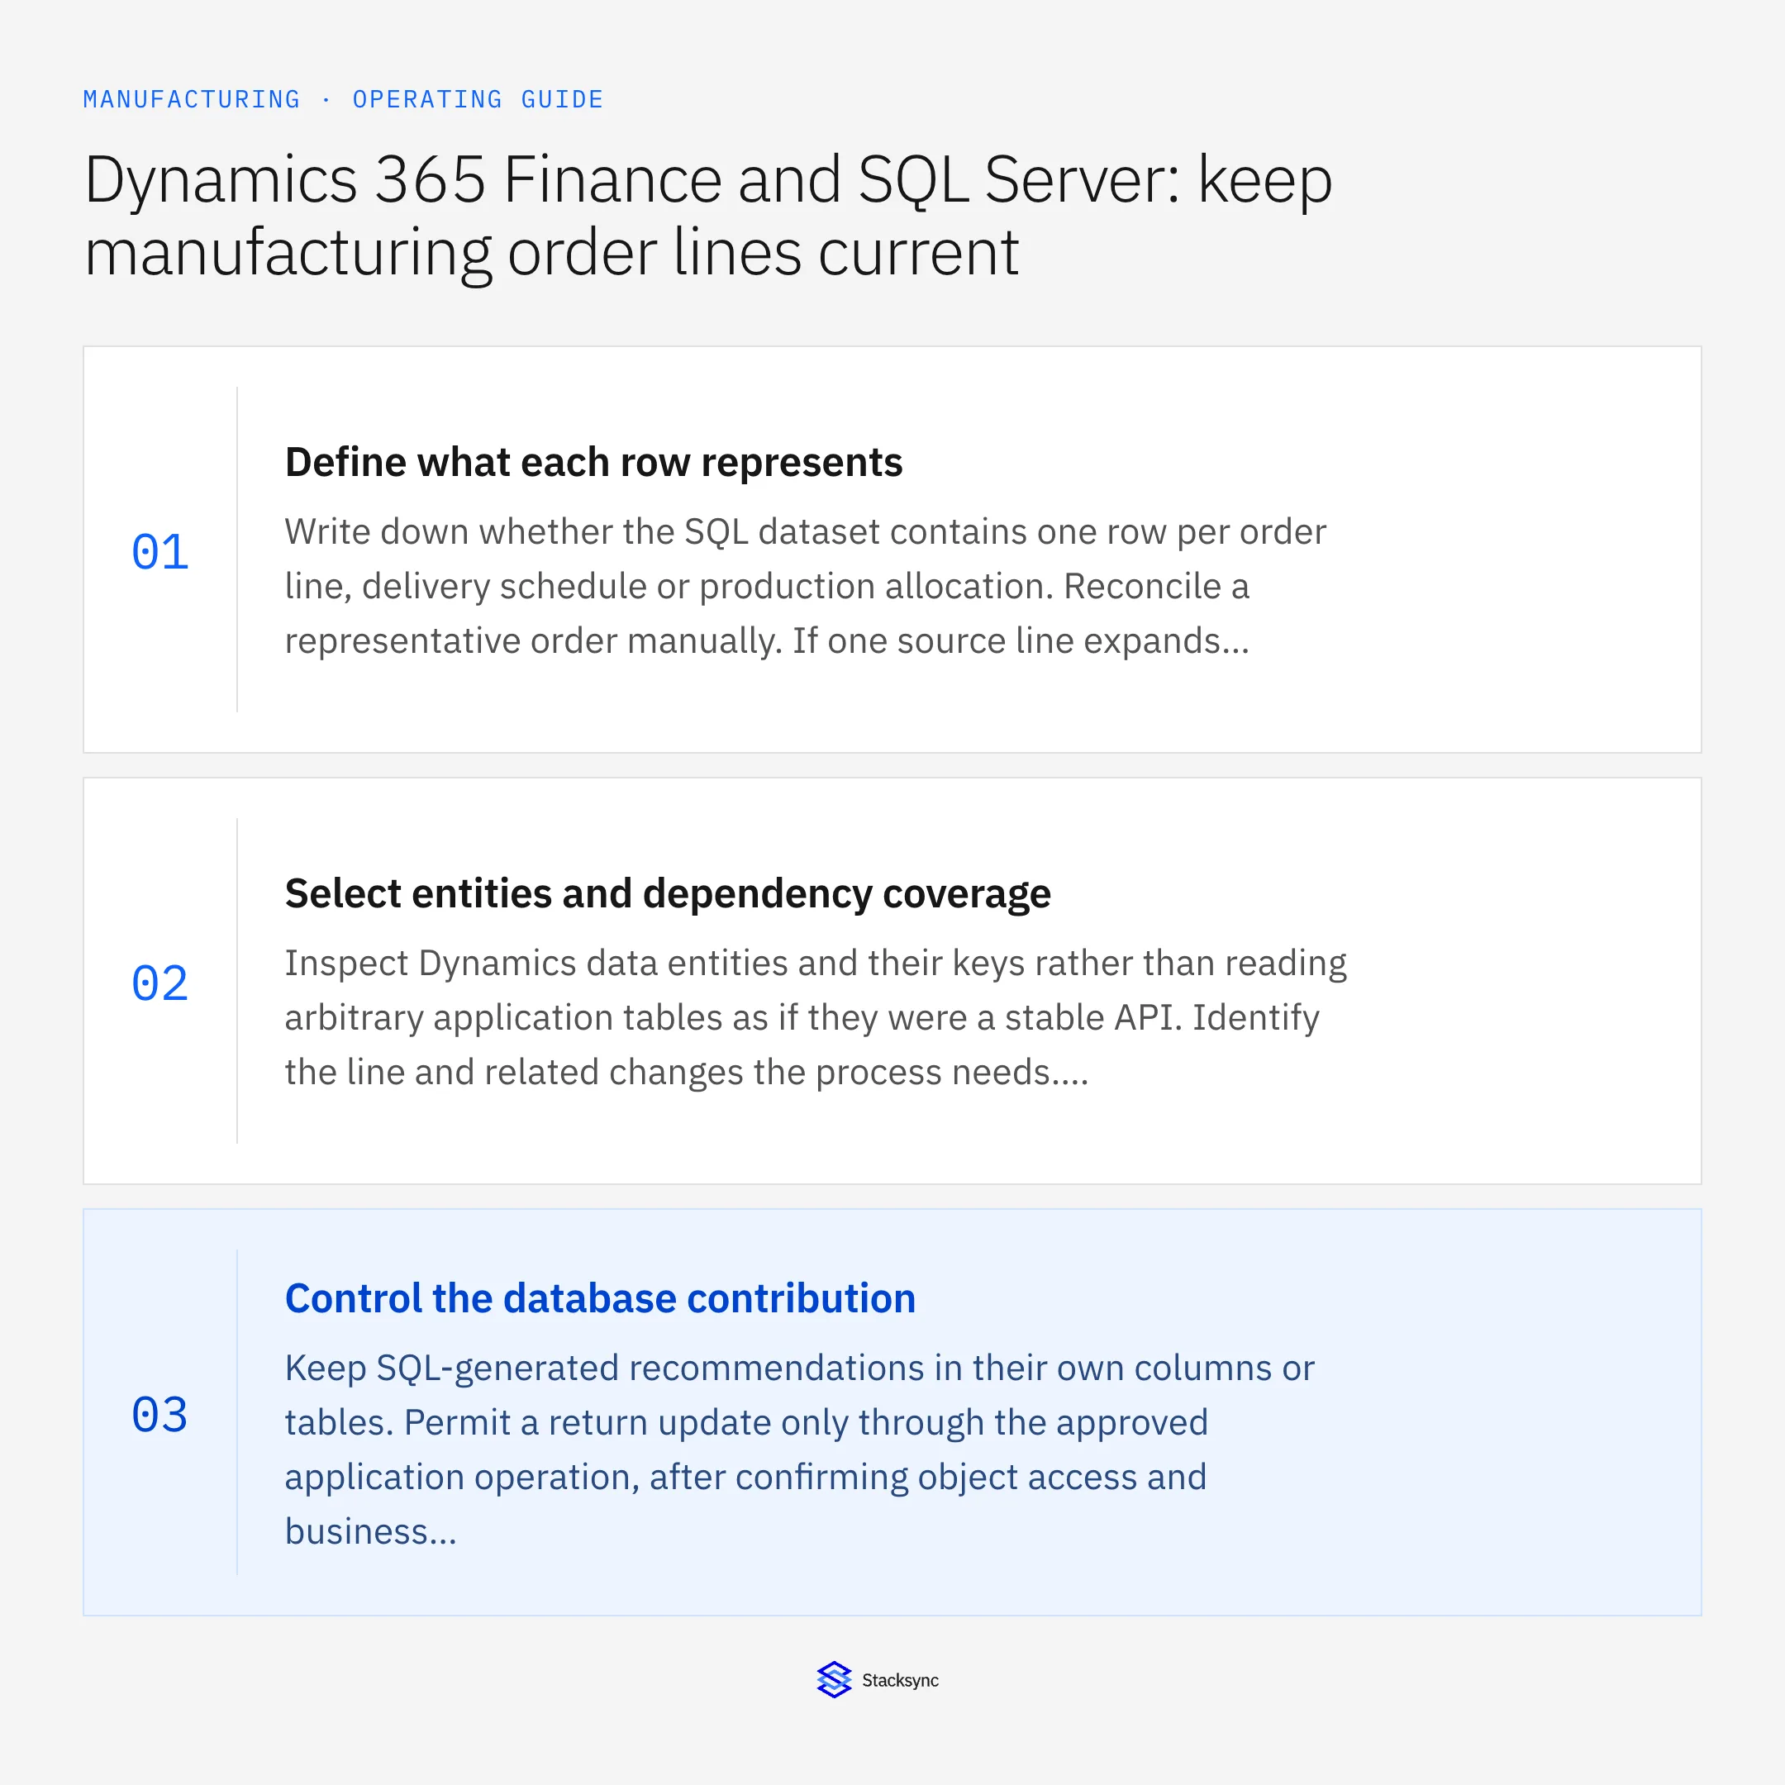Click the Stacksync brand name text
The height and width of the screenshot is (1785, 1785).
pos(900,1681)
